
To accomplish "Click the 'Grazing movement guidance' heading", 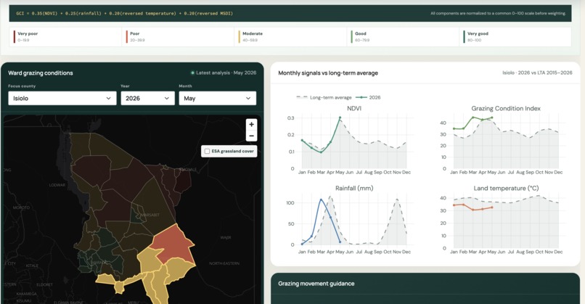I will [316, 284].
